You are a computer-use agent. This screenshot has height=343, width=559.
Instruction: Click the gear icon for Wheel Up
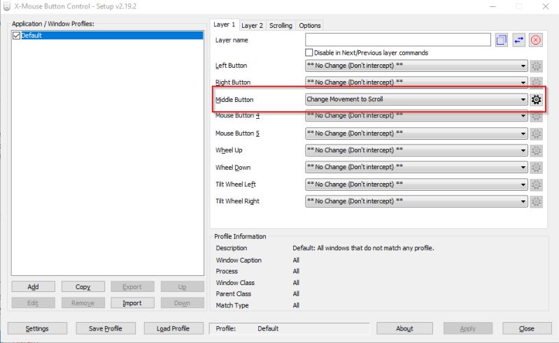tap(536, 150)
